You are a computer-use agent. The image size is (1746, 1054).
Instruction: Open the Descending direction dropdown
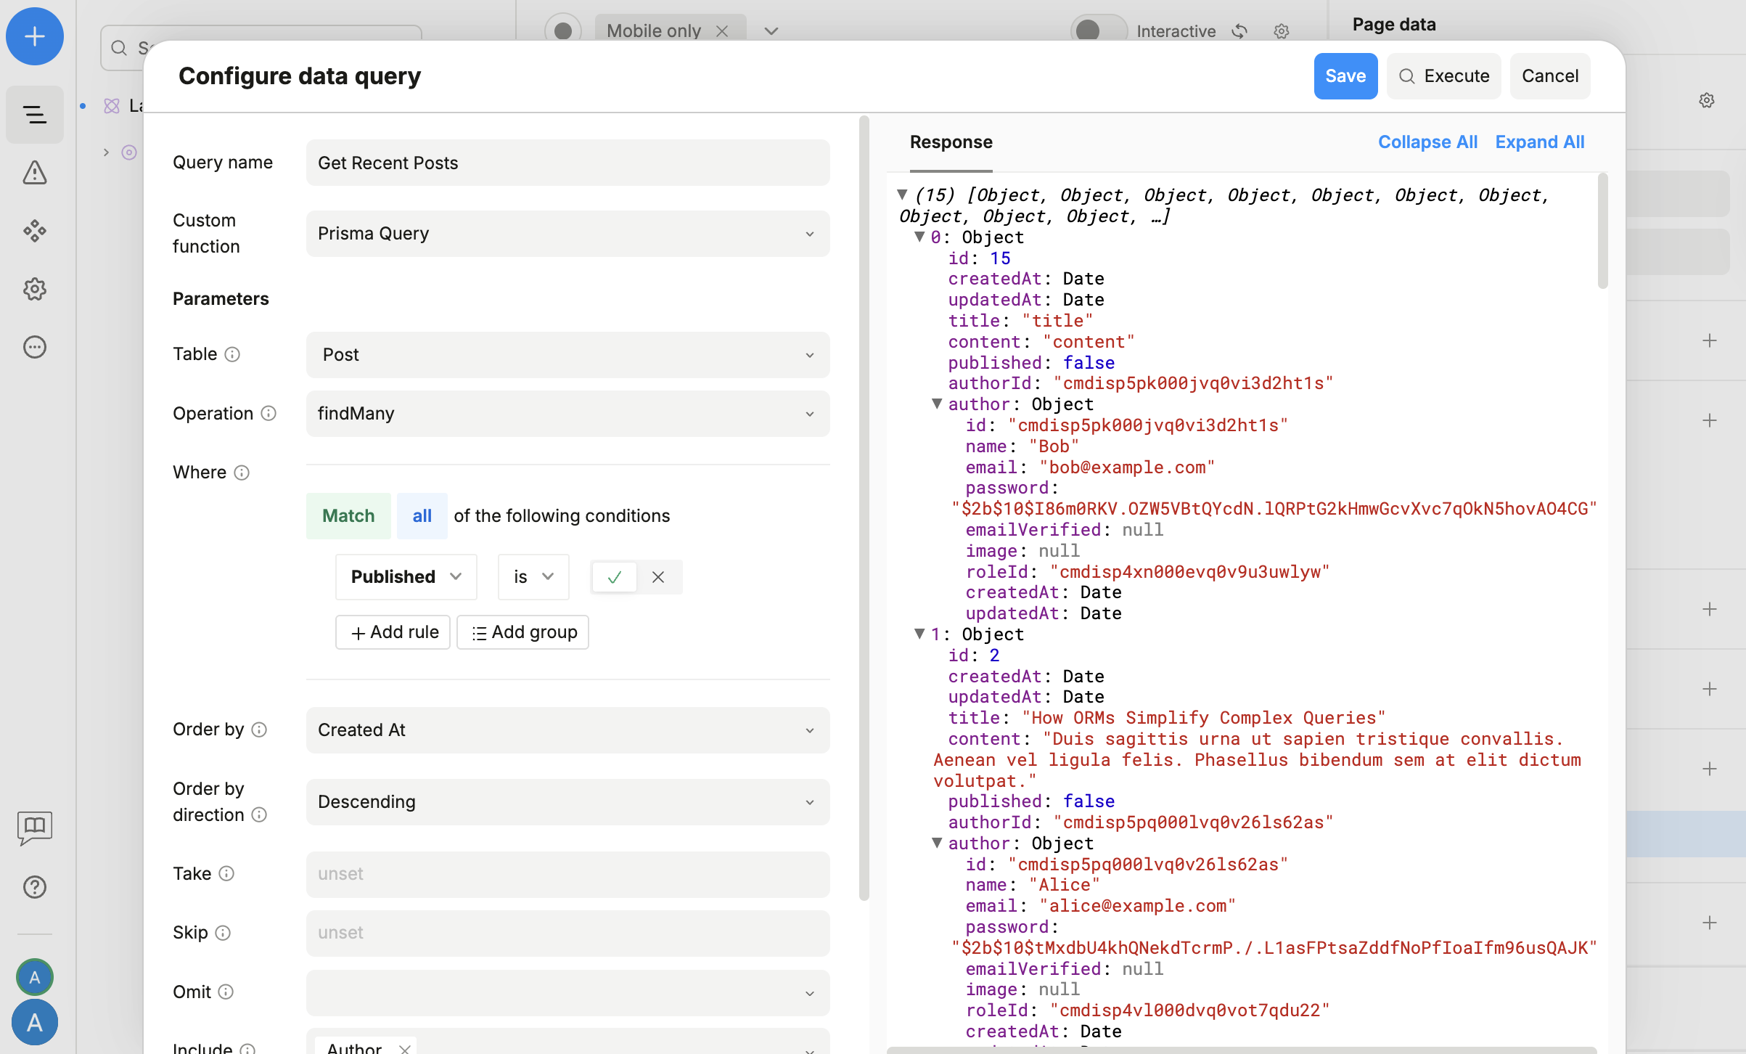[x=567, y=802]
